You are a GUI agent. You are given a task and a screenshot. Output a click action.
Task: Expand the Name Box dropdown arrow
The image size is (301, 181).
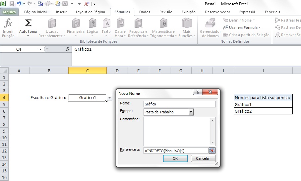point(40,49)
